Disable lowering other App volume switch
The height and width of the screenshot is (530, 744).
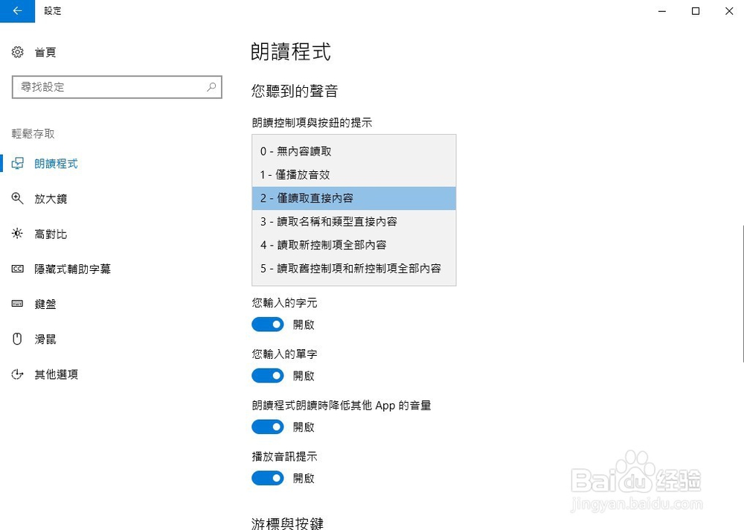[268, 427]
